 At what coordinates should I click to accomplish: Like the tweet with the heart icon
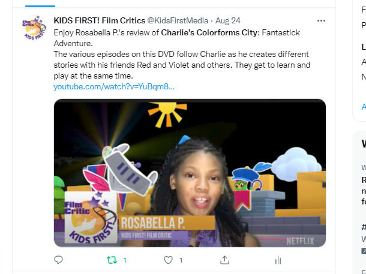pos(168,260)
